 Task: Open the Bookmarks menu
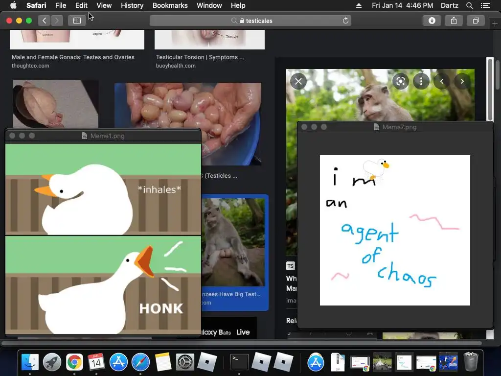pyautogui.click(x=170, y=5)
